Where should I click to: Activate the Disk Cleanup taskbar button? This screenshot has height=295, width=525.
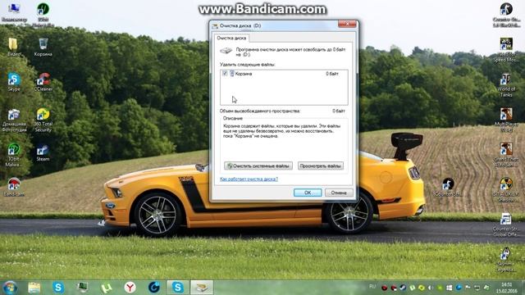[202, 288]
